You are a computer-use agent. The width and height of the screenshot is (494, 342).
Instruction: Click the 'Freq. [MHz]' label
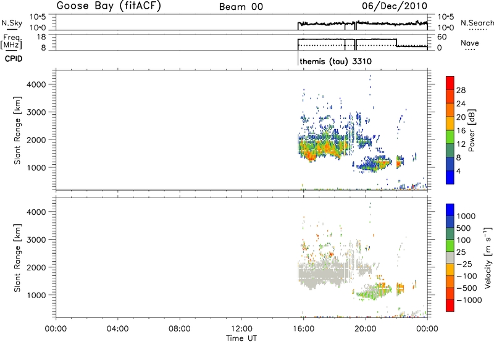[x=12, y=41]
